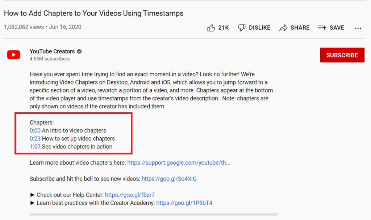Screen dimensions: 371x220
Task: Click the Share arrow icon
Action: 283,27
